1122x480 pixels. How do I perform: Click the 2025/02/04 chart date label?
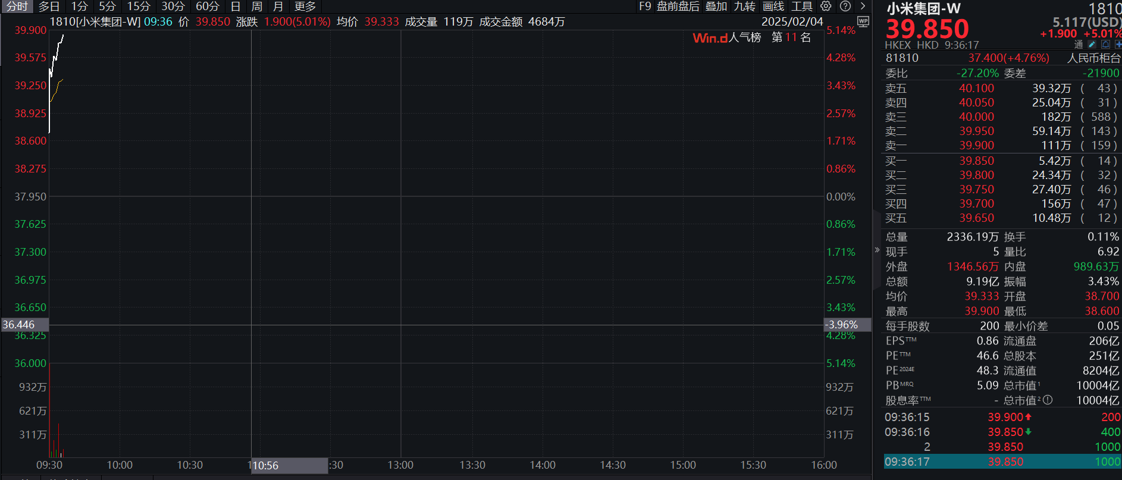click(x=792, y=21)
